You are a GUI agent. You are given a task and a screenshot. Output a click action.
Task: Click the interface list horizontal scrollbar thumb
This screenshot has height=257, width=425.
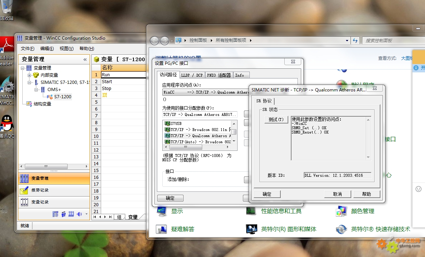[186, 147]
